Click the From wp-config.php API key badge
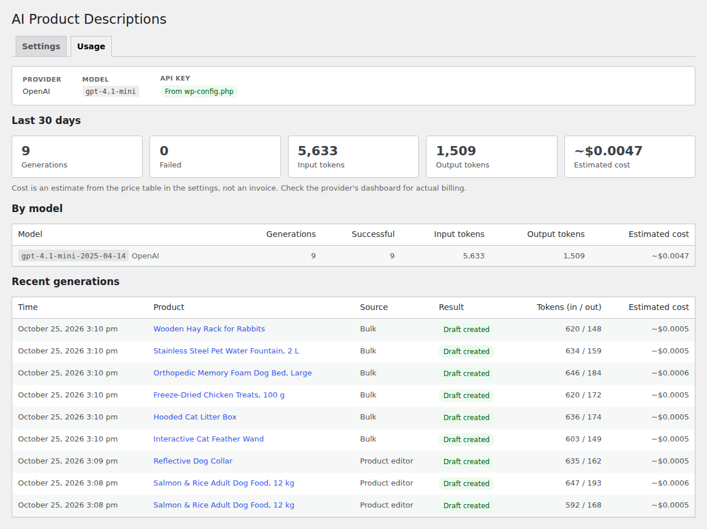Screen dimensions: 707x529 (x=199, y=92)
